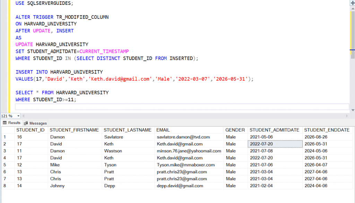Screen dimensions: 355x203
Task: Click the Results tab grid icon
Action: pos(5,123)
